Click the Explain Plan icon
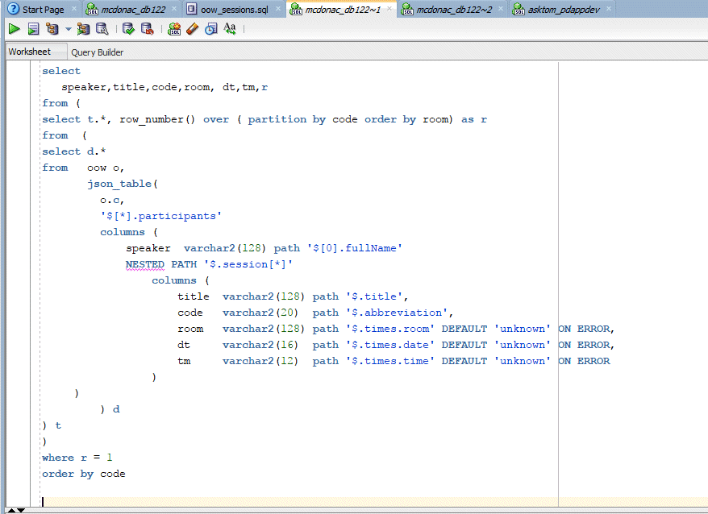708x514 pixels. point(53,29)
